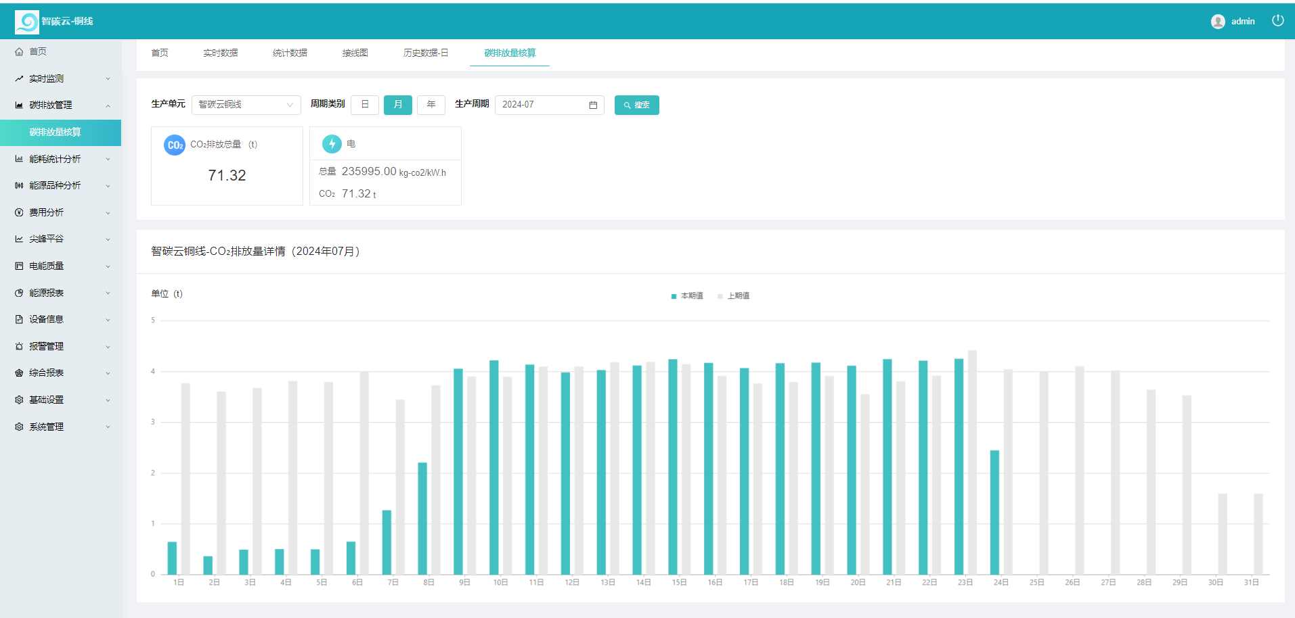This screenshot has height=618, width=1295.
Task: Open 费用分析 cost analysis icon
Action: pos(20,212)
